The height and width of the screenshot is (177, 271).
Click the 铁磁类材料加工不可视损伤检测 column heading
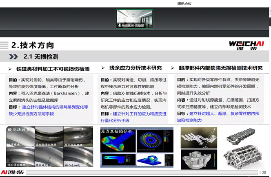point(52,69)
